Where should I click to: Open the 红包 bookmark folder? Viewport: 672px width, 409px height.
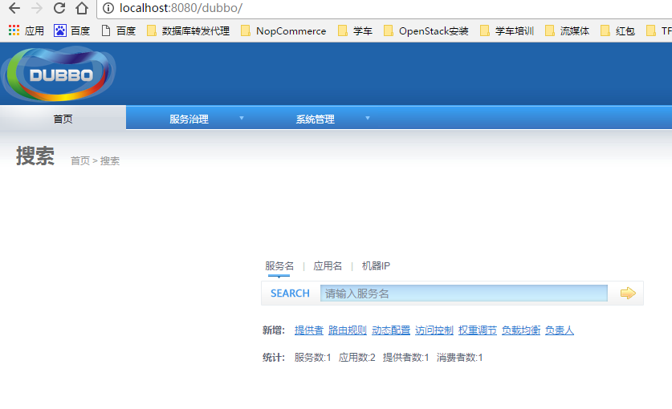(x=617, y=30)
